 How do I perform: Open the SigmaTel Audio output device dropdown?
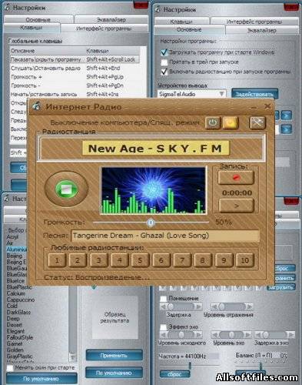[191, 94]
